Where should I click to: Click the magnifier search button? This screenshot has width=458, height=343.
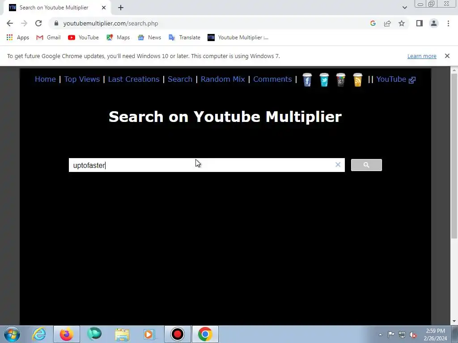[x=366, y=165]
